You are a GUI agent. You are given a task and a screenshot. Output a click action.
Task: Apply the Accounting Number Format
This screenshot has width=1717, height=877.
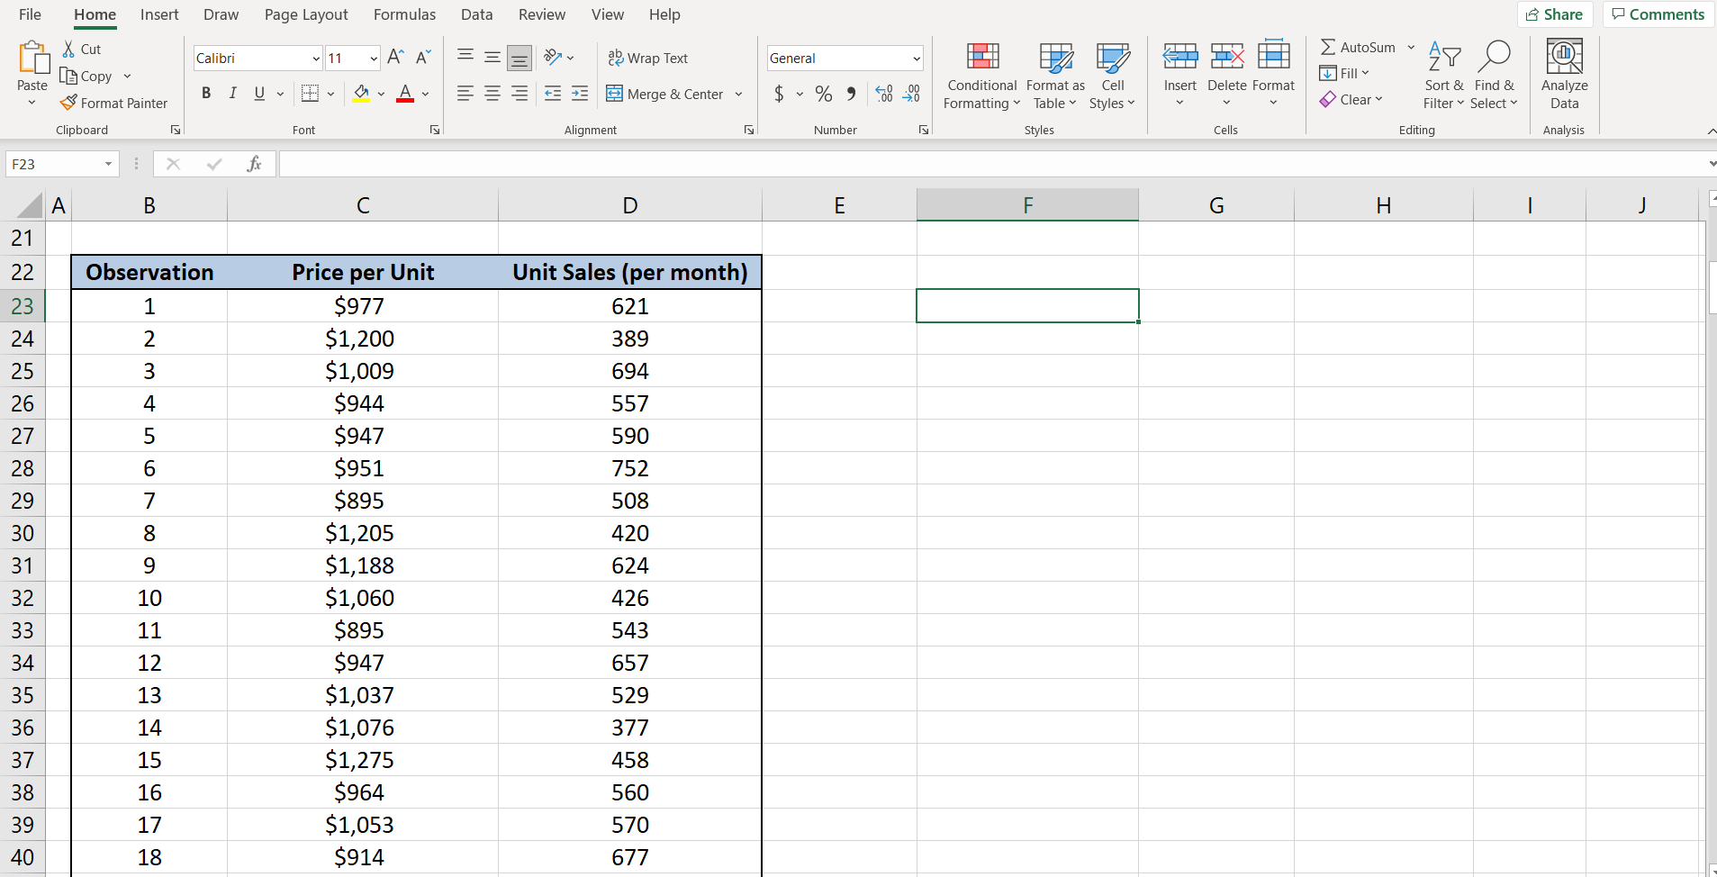(780, 94)
